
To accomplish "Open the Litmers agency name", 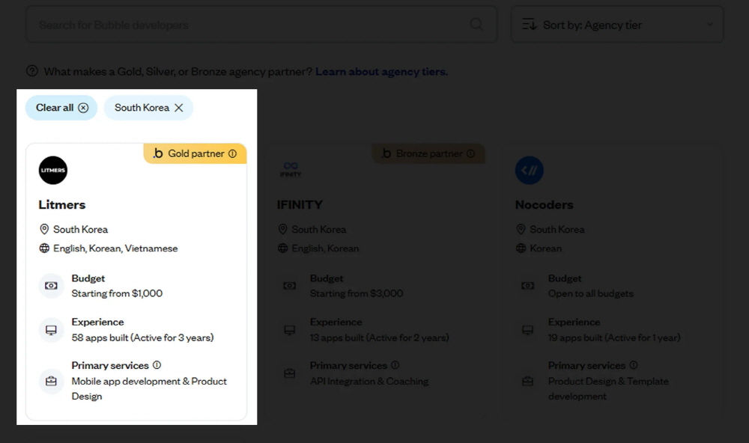I will click(62, 205).
